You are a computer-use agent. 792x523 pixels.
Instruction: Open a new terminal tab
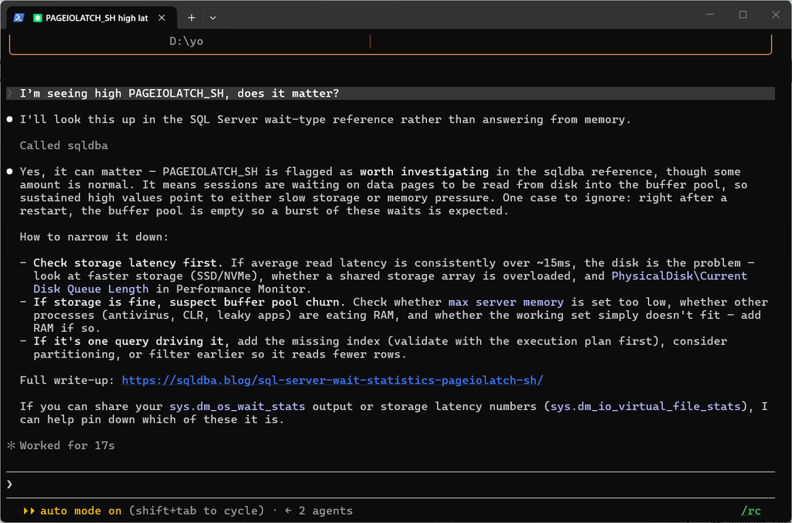(192, 18)
